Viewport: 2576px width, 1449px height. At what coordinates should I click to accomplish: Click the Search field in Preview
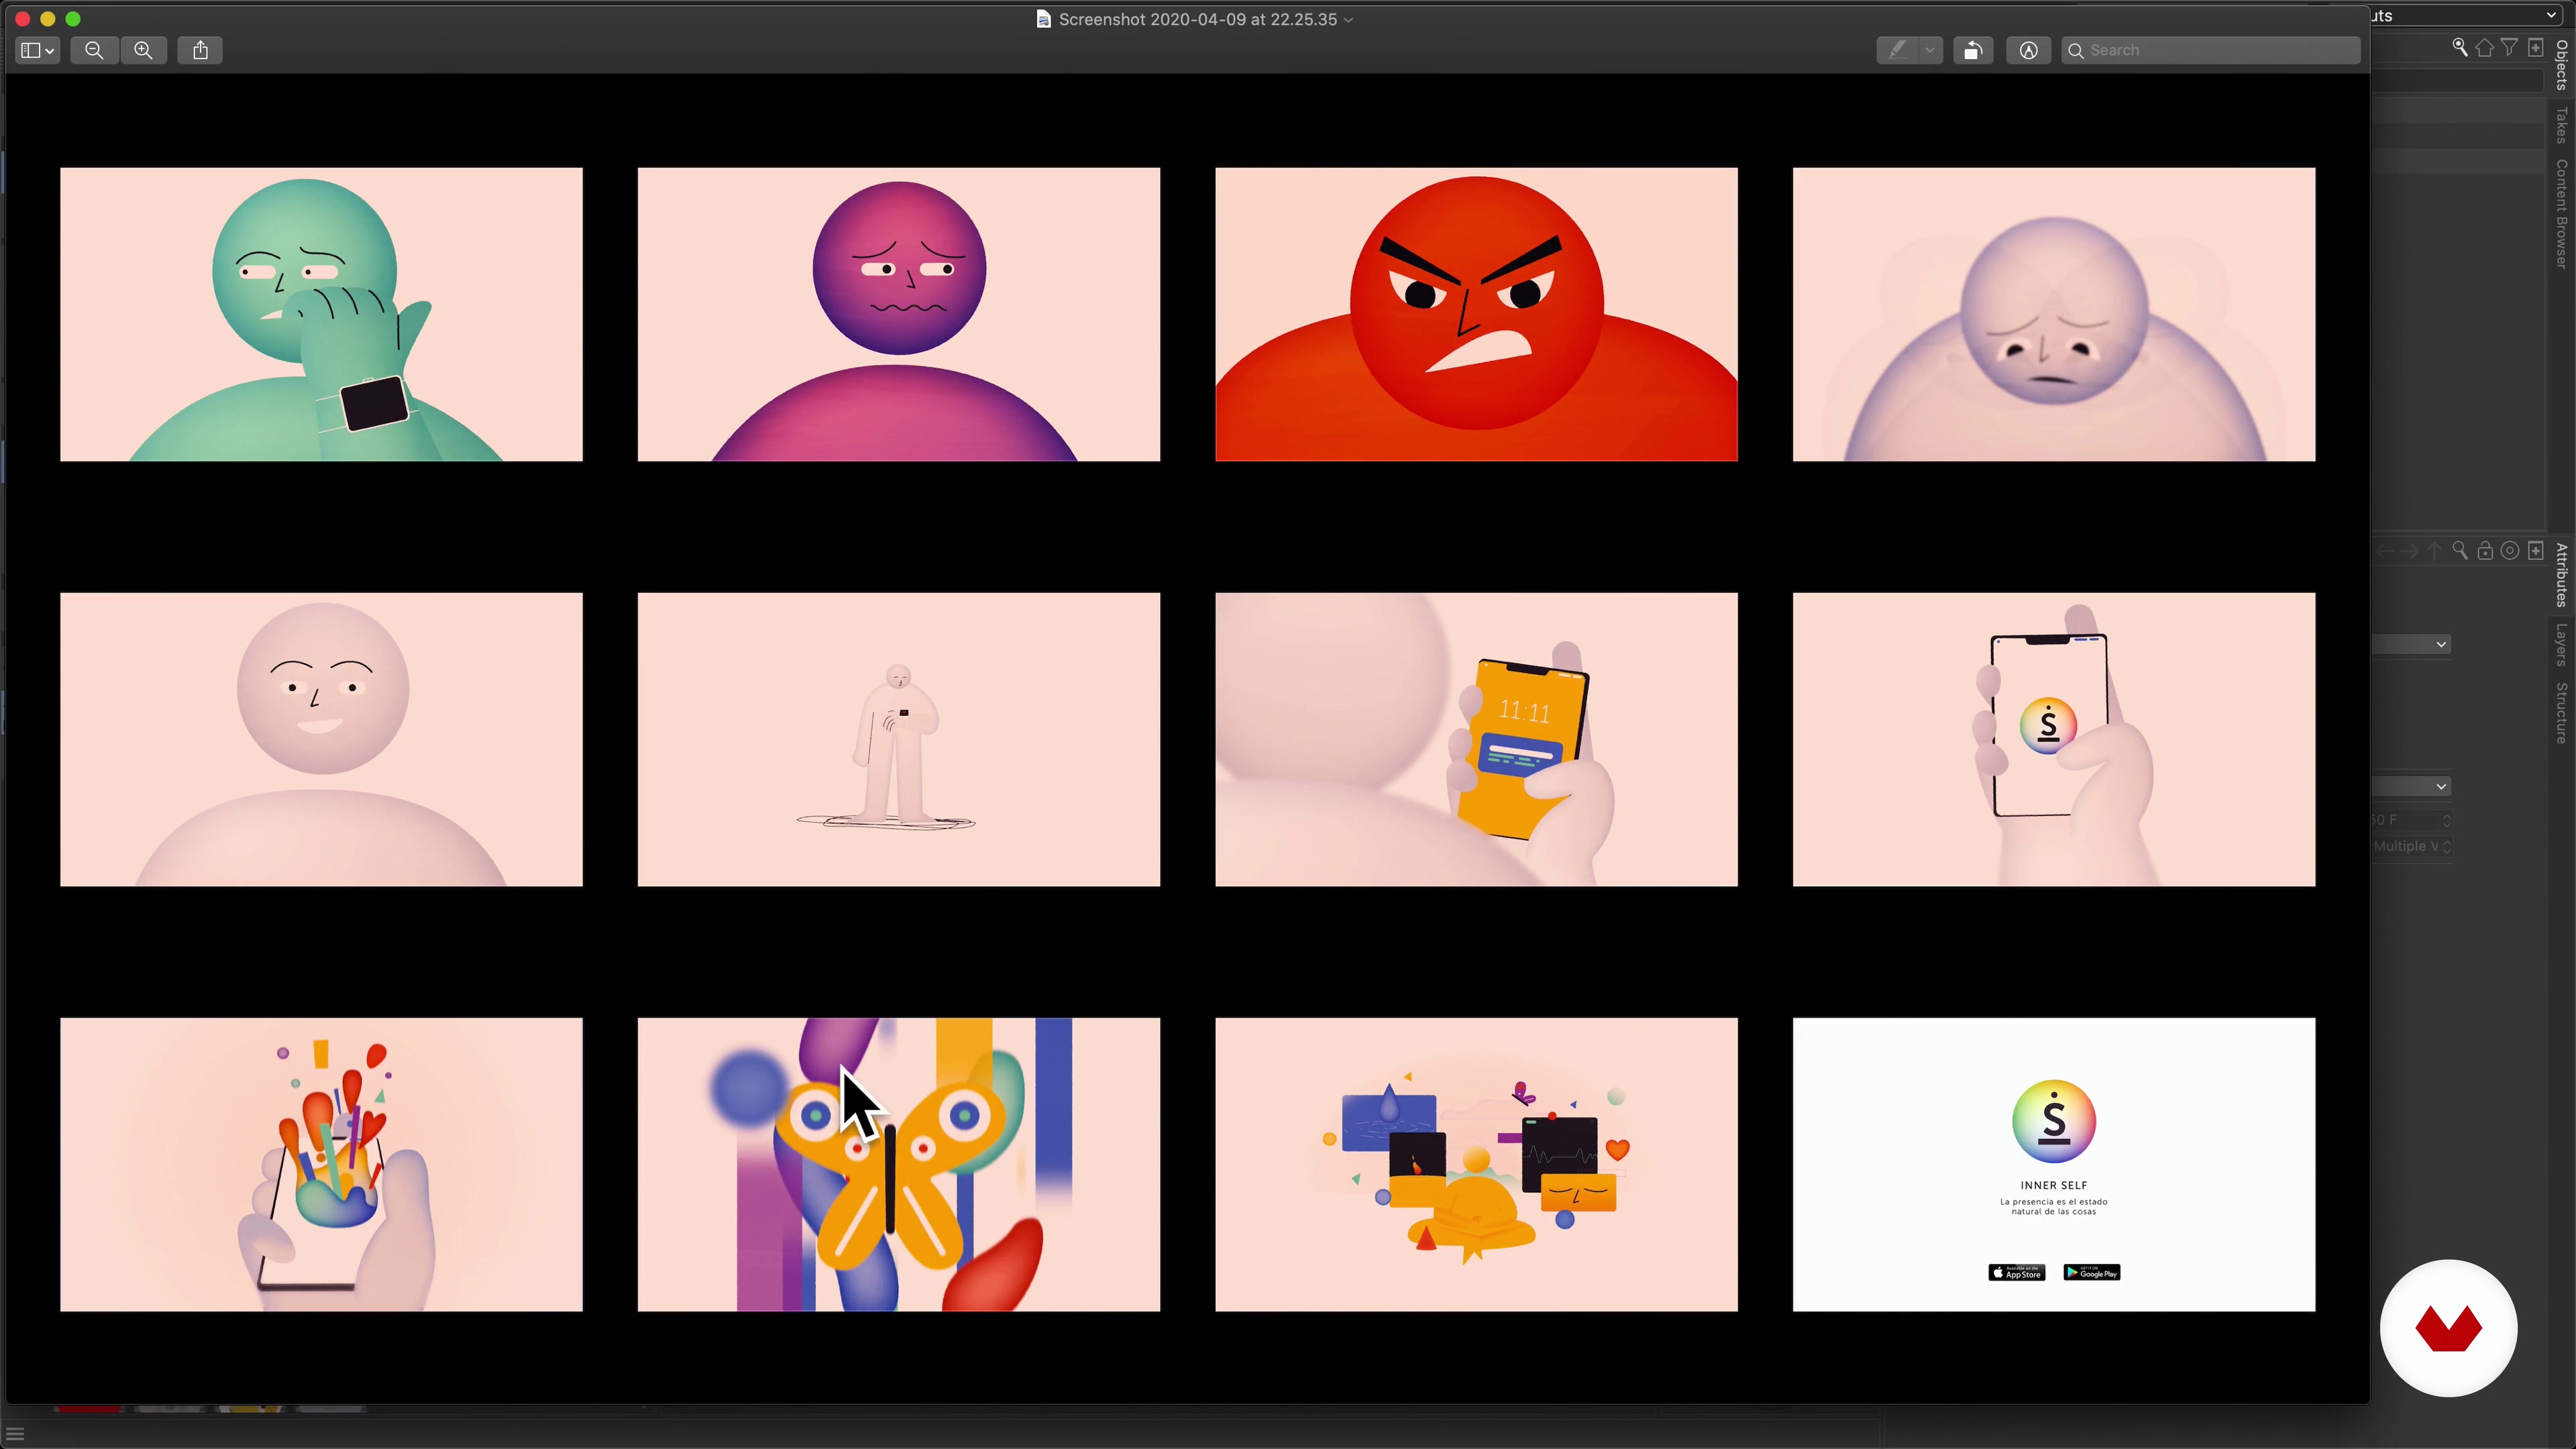[2211, 50]
